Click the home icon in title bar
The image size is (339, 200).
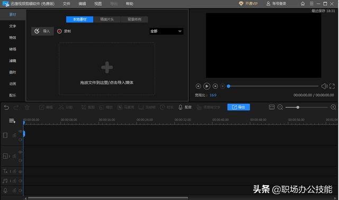(x=302, y=4)
